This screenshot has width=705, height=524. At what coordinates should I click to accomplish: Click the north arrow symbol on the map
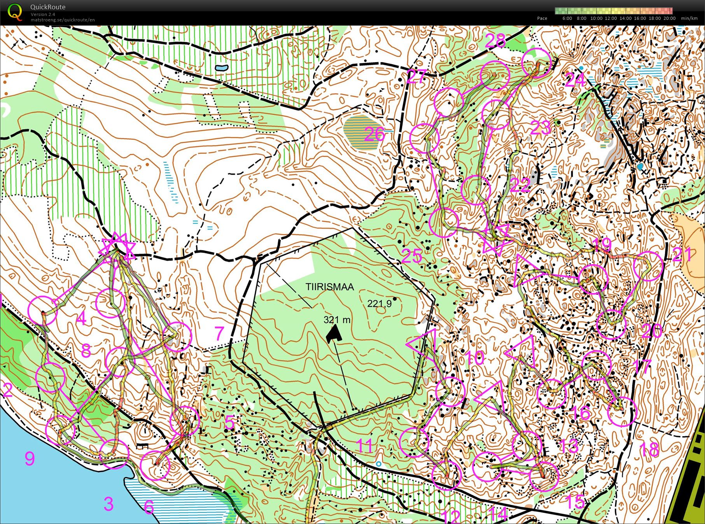[x=334, y=334]
